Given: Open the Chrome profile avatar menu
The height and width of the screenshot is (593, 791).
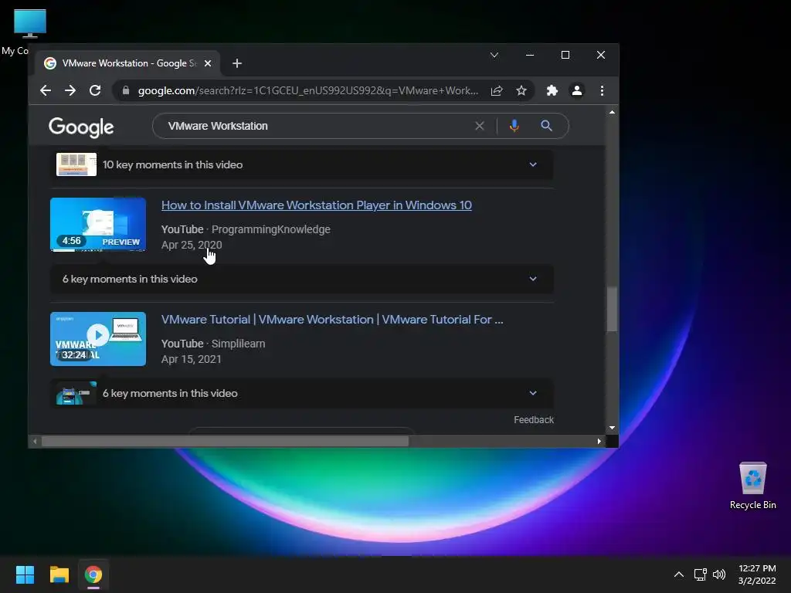Looking at the screenshot, I should click(576, 91).
